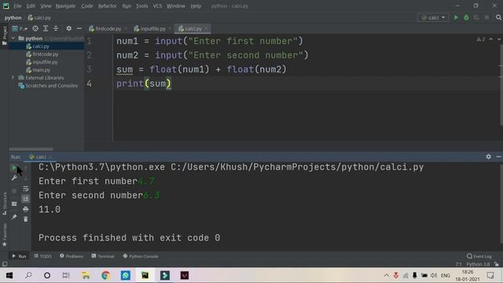Image resolution: width=503 pixels, height=283 pixels.
Task: Open the Navigate menu
Action: click(65, 6)
